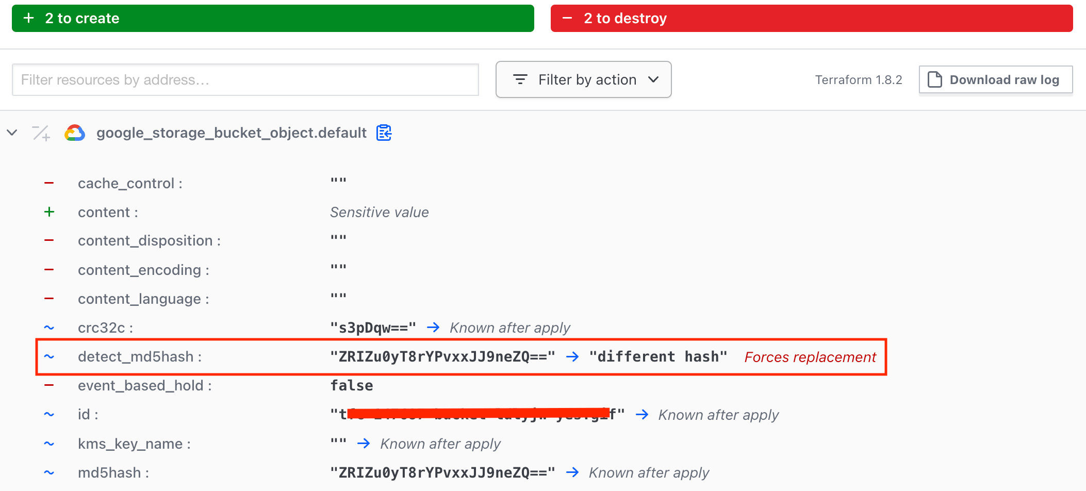Click the funnel icon in Filter by action
1086x491 pixels.
click(520, 79)
